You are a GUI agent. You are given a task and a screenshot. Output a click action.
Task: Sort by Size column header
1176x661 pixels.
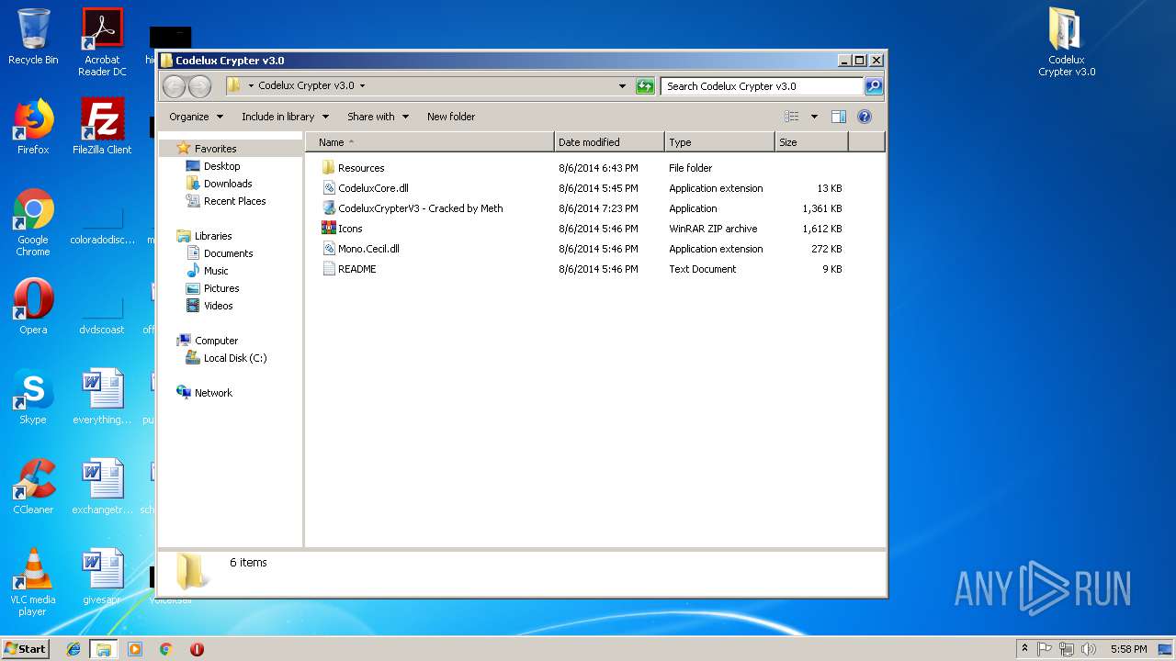(x=811, y=142)
